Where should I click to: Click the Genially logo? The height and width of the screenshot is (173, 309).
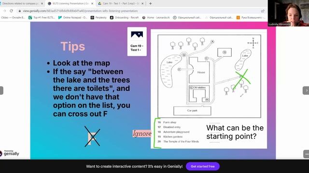click(10, 153)
